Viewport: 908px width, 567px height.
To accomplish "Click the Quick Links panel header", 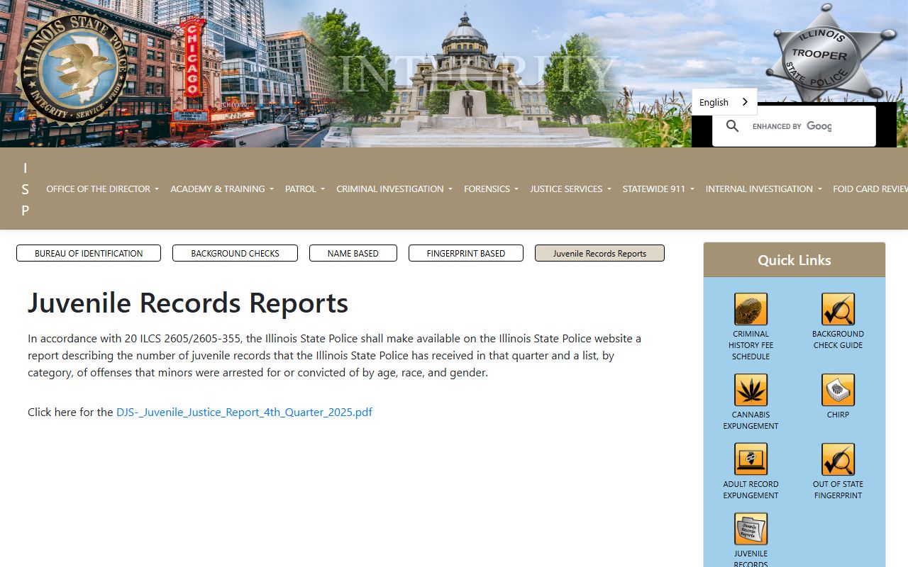I will pyautogui.click(x=794, y=260).
